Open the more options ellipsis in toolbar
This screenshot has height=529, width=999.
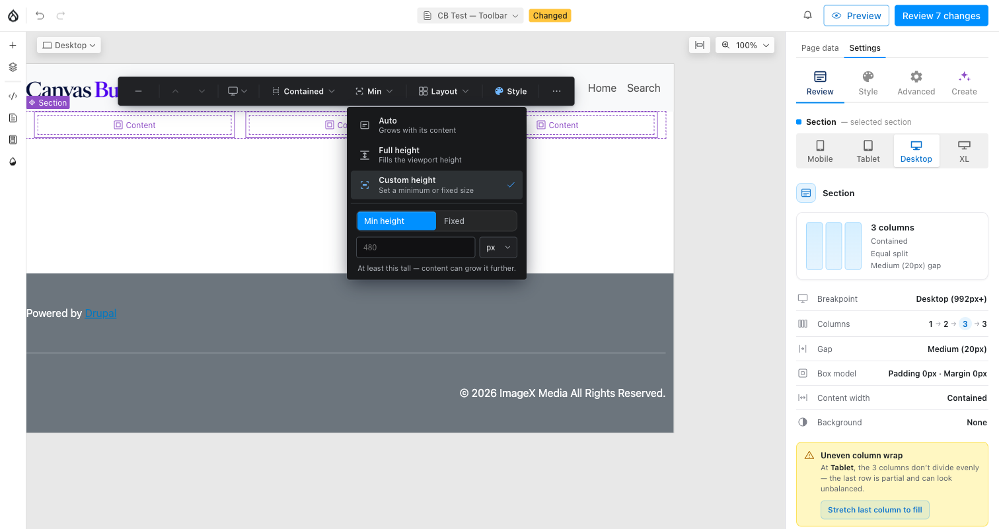[556, 91]
